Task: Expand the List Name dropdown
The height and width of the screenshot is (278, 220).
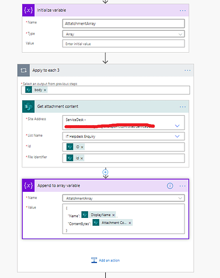Action: click(x=177, y=136)
